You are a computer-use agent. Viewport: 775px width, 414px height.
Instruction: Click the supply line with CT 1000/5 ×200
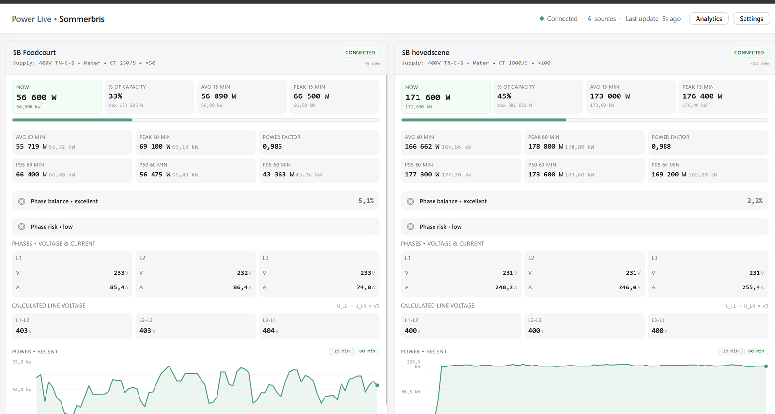coord(476,63)
